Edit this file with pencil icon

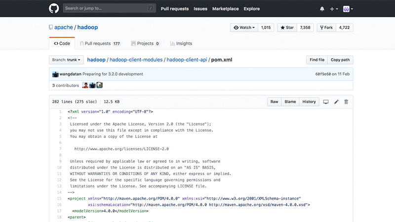click(336, 102)
